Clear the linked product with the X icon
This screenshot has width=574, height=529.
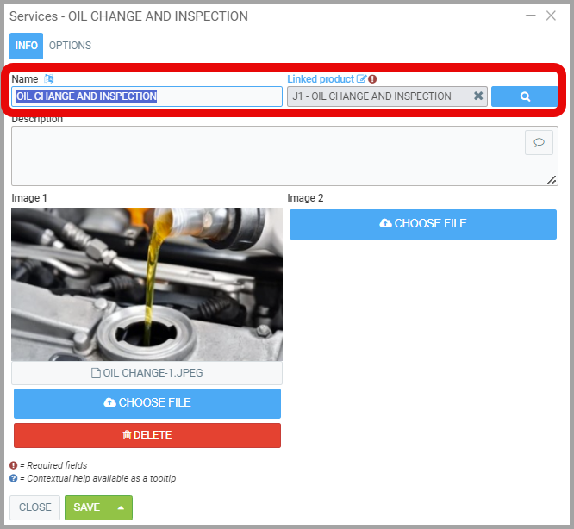coord(478,96)
